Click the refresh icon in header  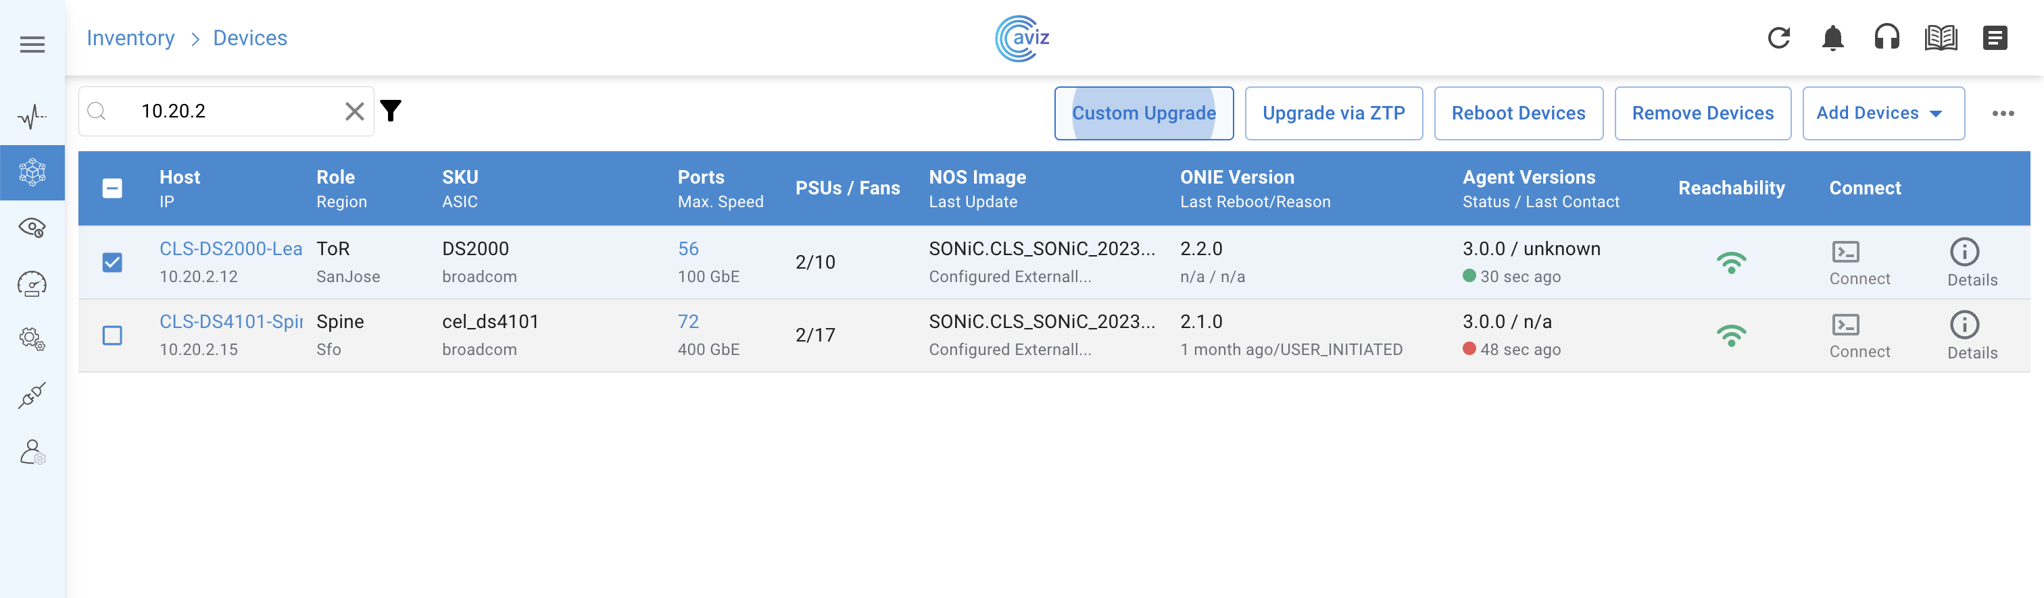1778,38
